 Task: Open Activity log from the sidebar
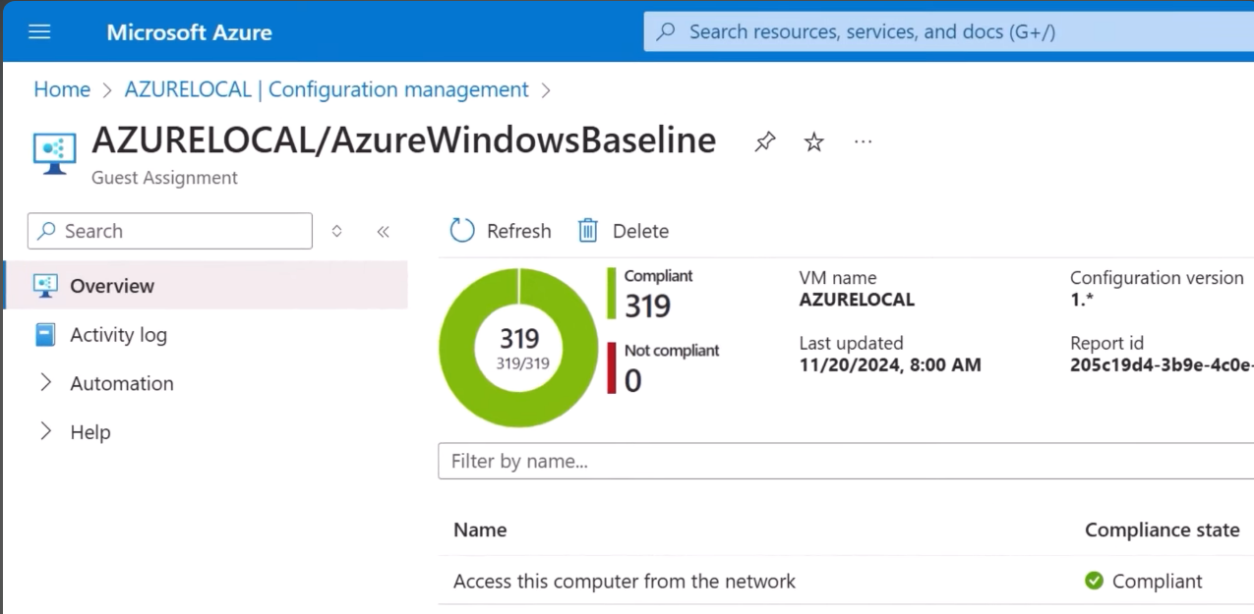(118, 335)
